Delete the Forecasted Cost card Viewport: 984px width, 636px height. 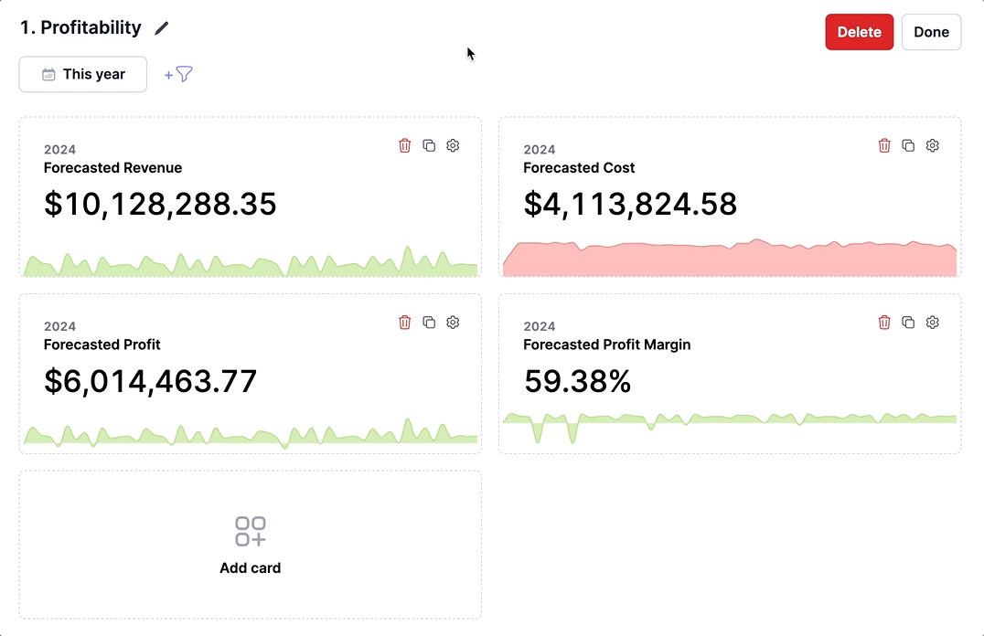[x=883, y=145]
